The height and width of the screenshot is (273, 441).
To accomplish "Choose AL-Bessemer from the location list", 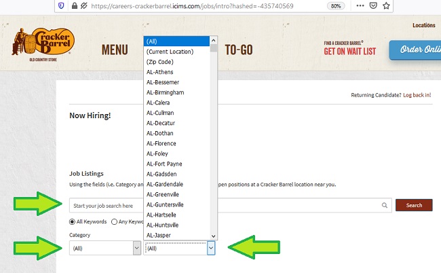I will (176, 82).
